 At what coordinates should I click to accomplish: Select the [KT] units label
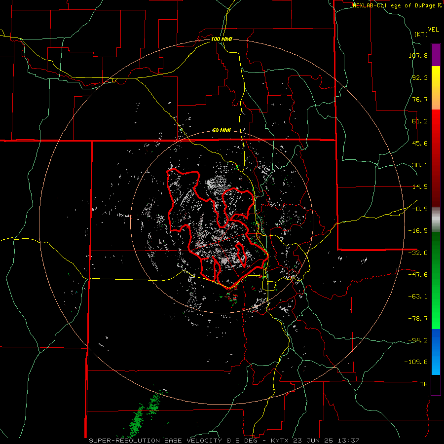pos(421,34)
